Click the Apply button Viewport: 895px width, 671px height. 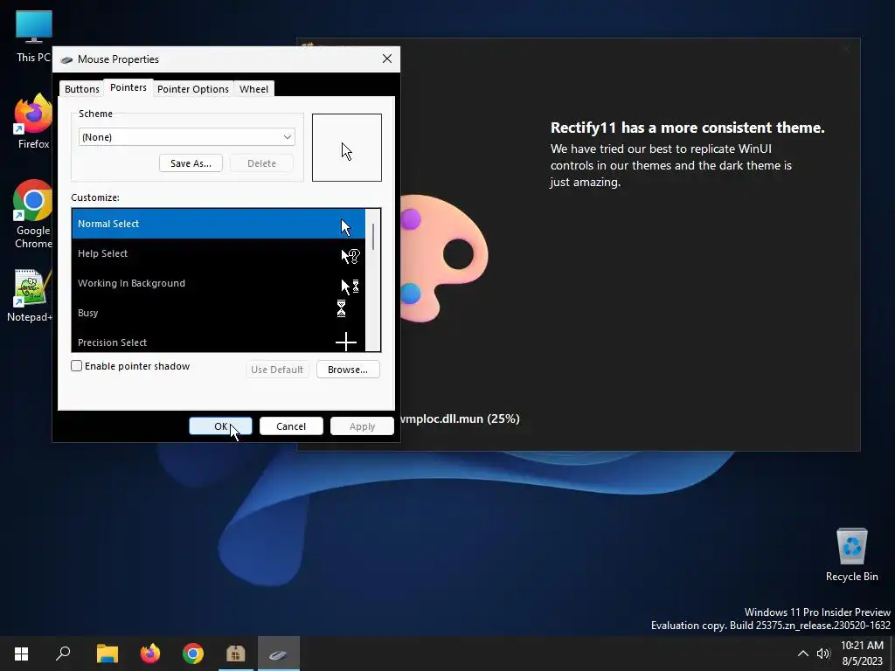click(362, 426)
